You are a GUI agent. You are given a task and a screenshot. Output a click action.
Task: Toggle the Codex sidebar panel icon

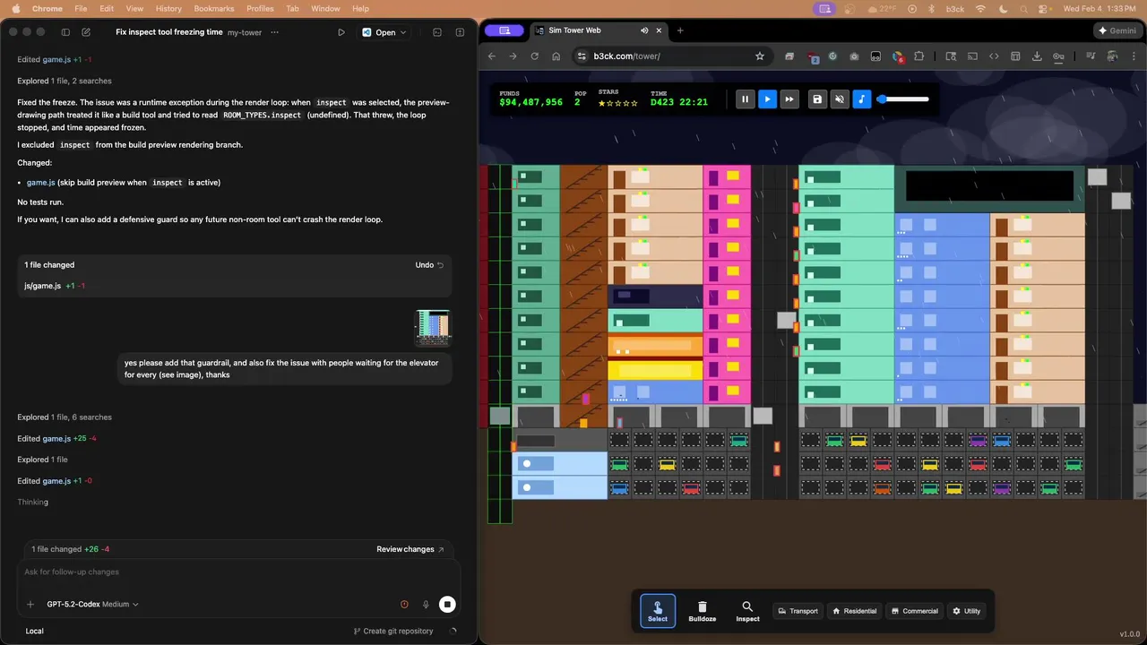[65, 32]
